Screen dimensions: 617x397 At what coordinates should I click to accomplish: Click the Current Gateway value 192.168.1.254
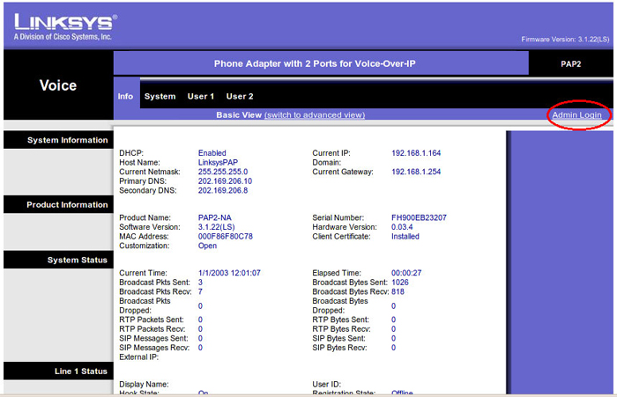416,172
